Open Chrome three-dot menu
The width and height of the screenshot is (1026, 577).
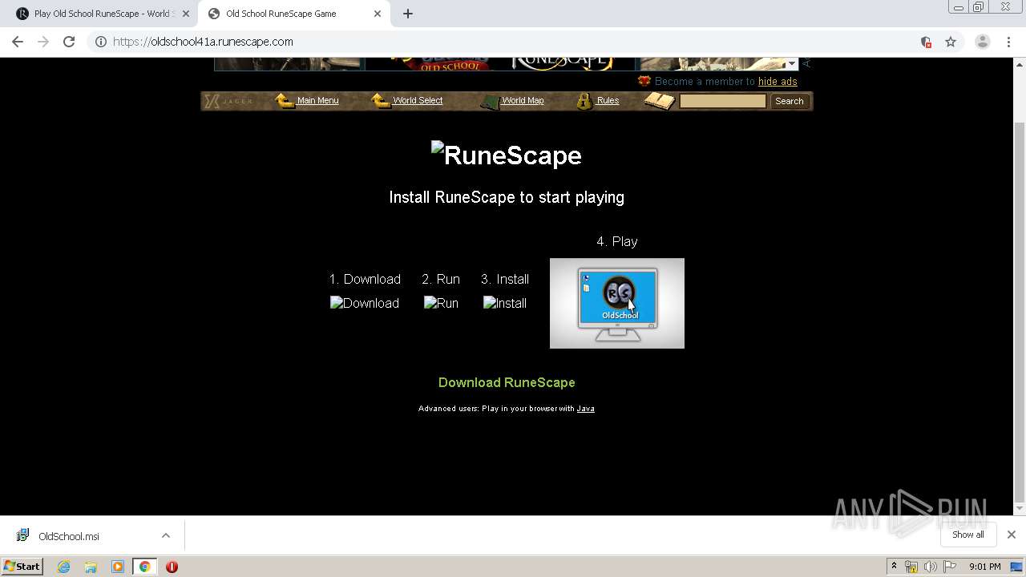tap(1008, 42)
